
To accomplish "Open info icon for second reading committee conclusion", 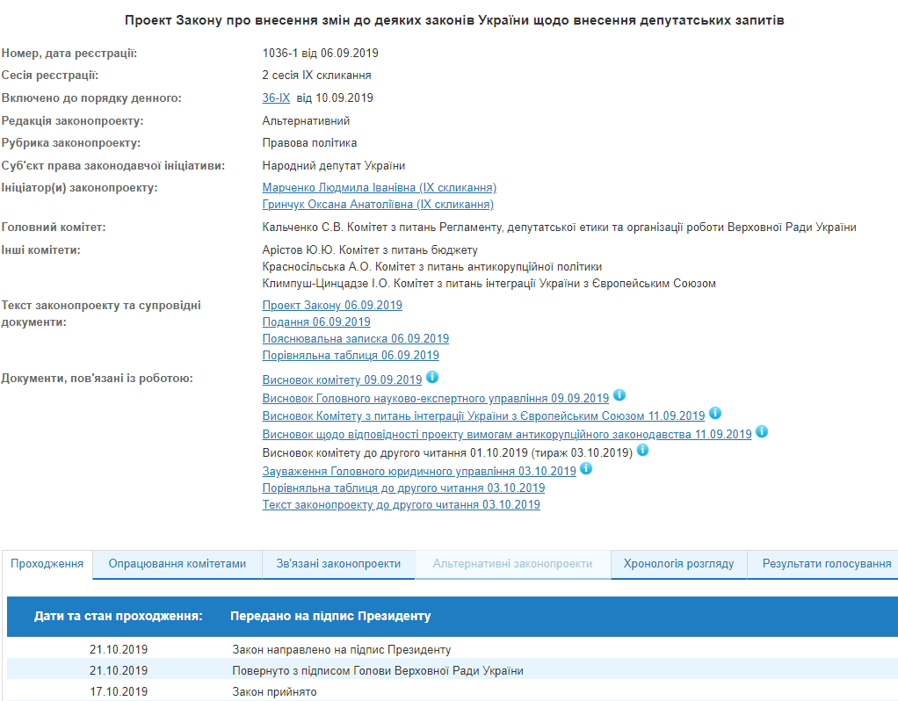I will (x=642, y=449).
